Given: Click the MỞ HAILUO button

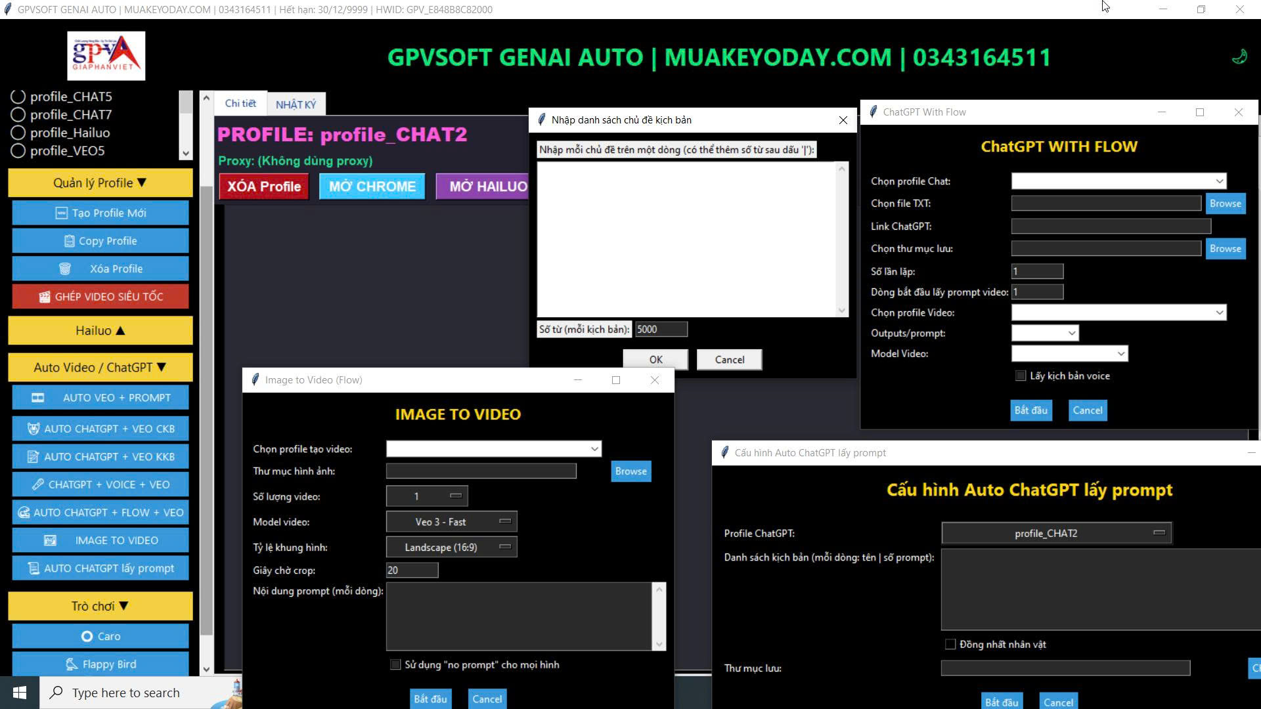Looking at the screenshot, I should (x=483, y=186).
